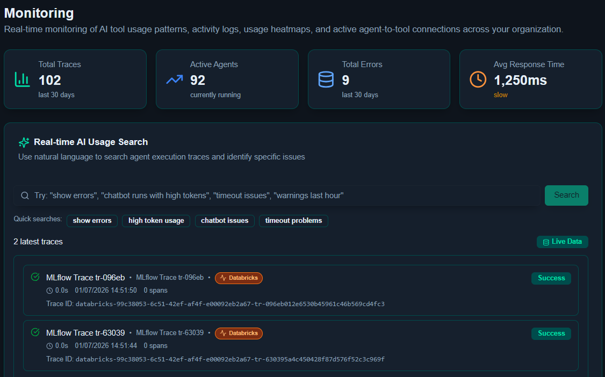Click the green check icon for trace tr-096eb
This screenshot has height=377, width=605.
point(35,277)
